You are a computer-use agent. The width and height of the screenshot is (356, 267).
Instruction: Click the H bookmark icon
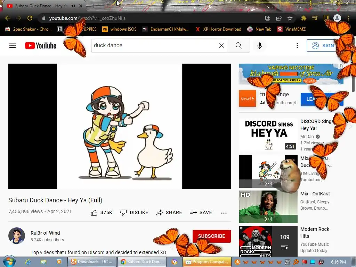[x=60, y=29]
